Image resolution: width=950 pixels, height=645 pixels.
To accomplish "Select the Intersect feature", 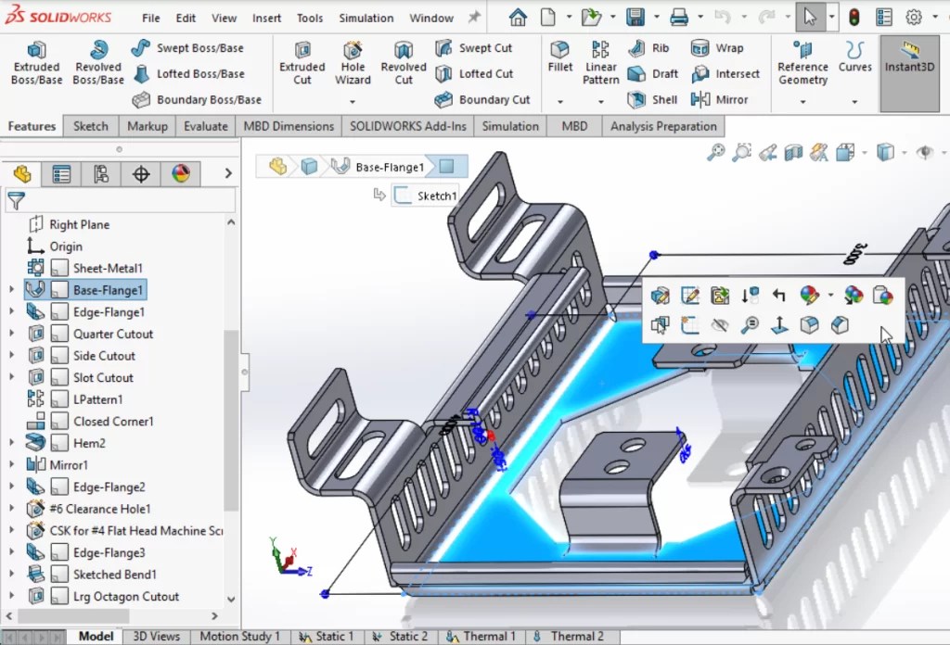I will [725, 74].
